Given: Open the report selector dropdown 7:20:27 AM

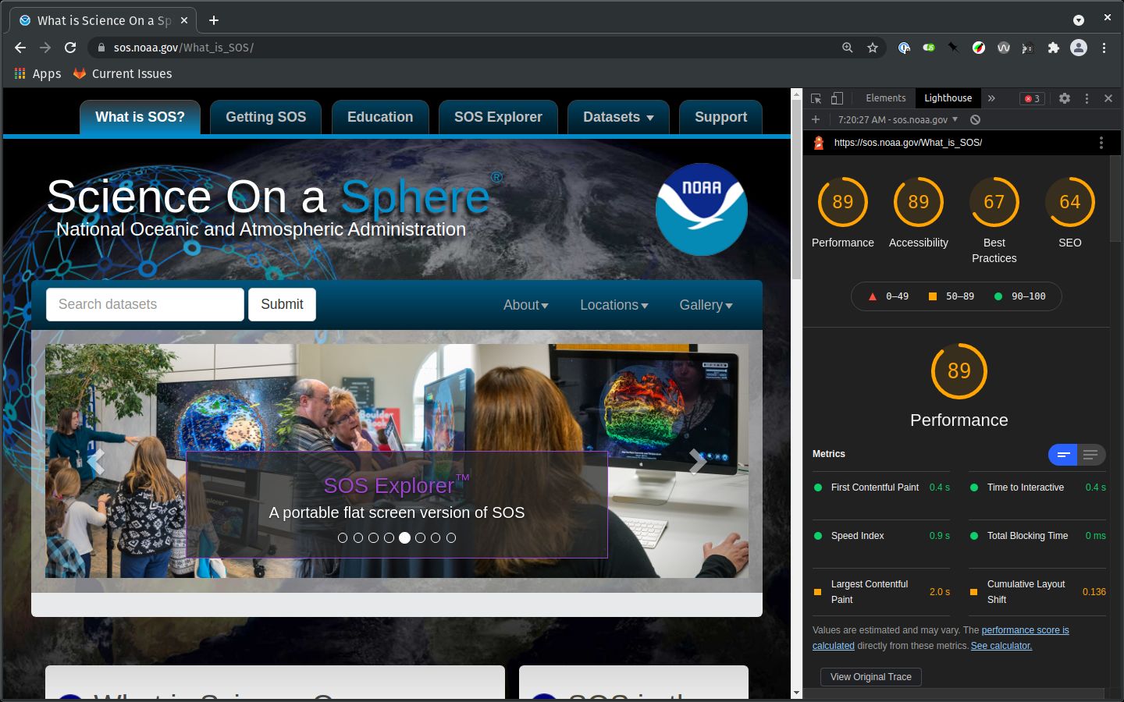Looking at the screenshot, I should (898, 119).
